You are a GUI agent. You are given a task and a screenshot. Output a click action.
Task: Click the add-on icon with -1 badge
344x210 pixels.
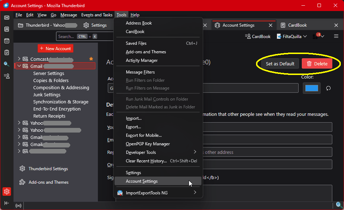pos(316,36)
